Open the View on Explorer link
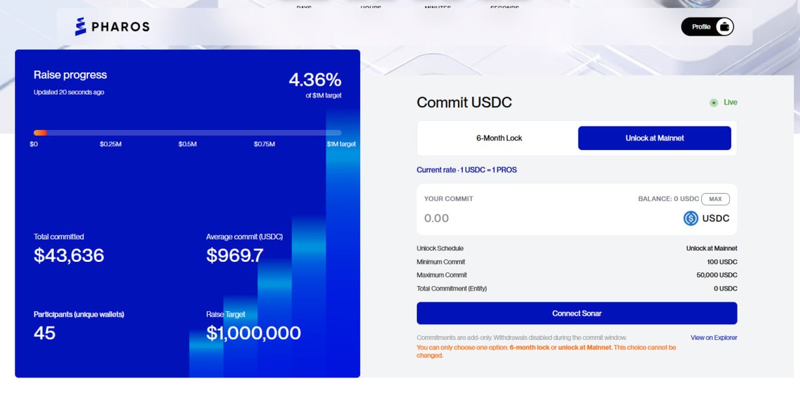Viewport: 800px width, 403px height. [714, 338]
